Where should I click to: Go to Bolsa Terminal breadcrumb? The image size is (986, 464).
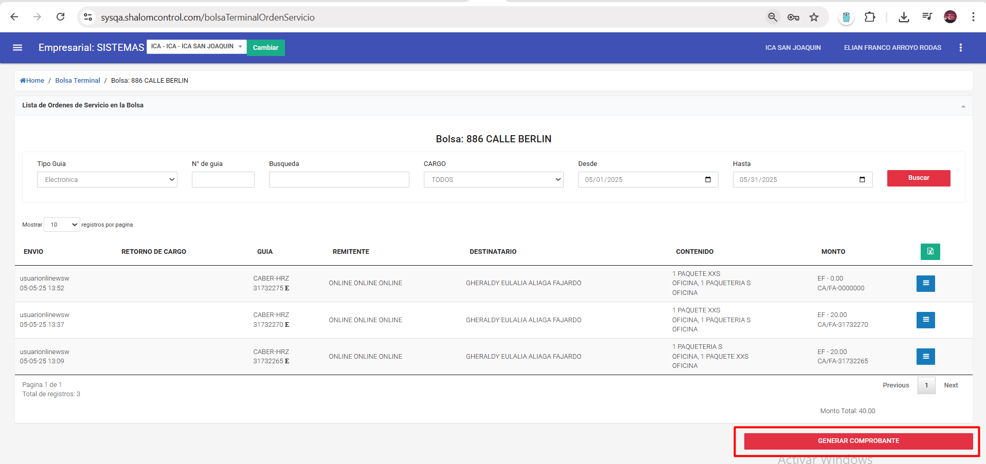(78, 81)
